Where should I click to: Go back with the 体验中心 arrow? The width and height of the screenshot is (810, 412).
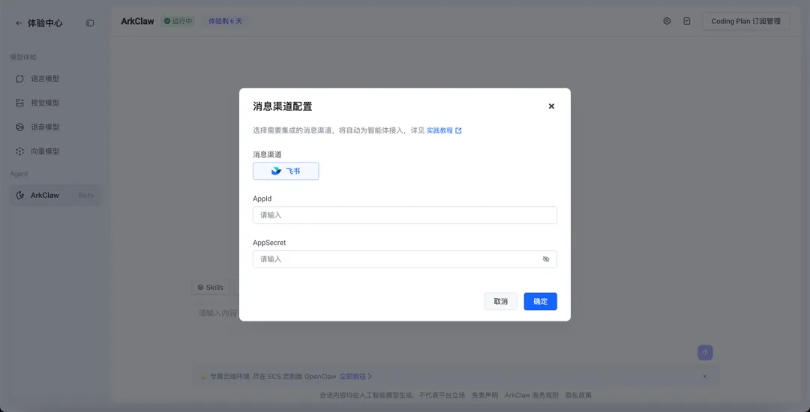(x=19, y=23)
